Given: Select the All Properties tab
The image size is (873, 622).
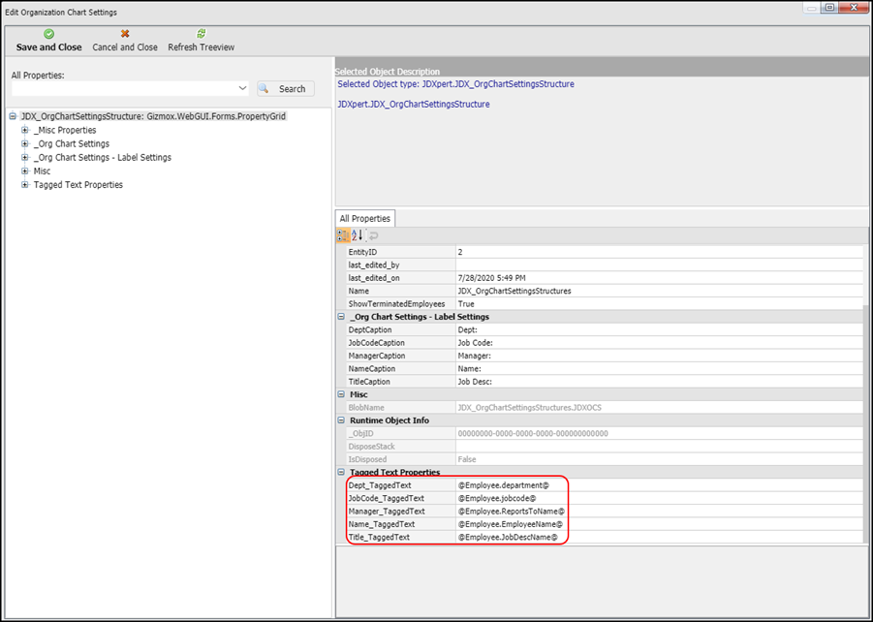Looking at the screenshot, I should click(x=364, y=219).
